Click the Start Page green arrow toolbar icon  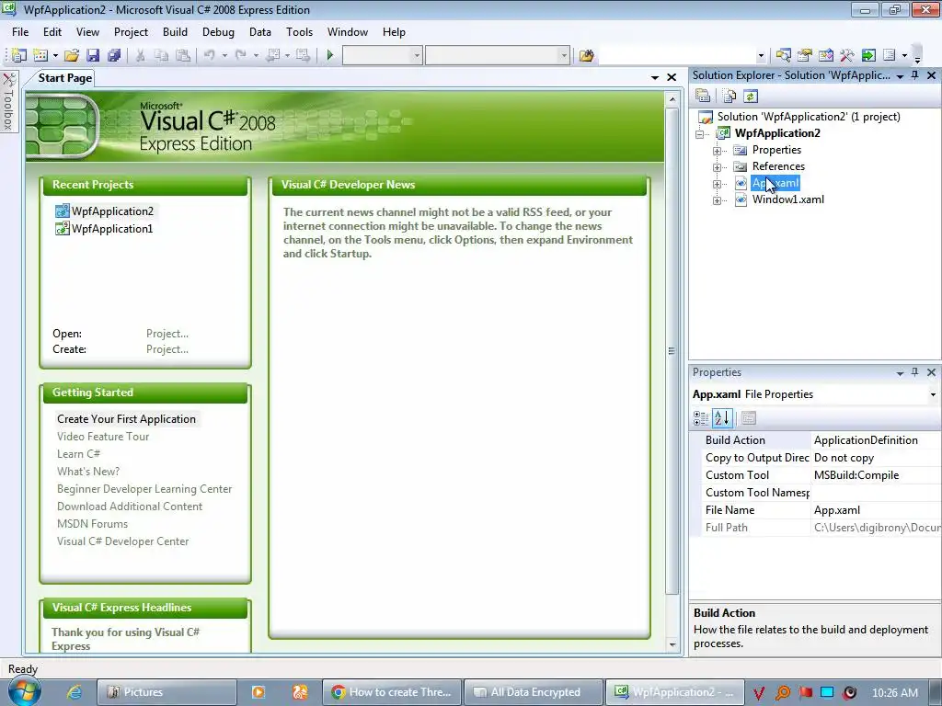(x=868, y=55)
